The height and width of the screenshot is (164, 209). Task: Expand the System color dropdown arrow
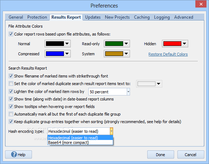[126, 54]
